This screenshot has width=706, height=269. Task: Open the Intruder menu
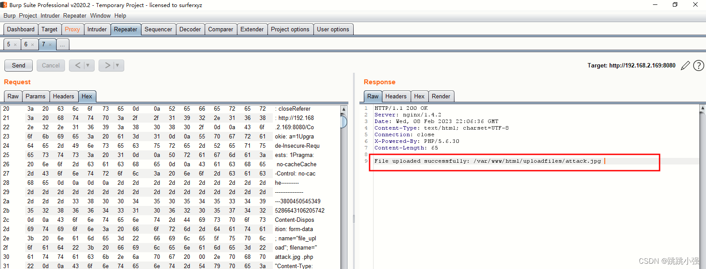click(50, 15)
